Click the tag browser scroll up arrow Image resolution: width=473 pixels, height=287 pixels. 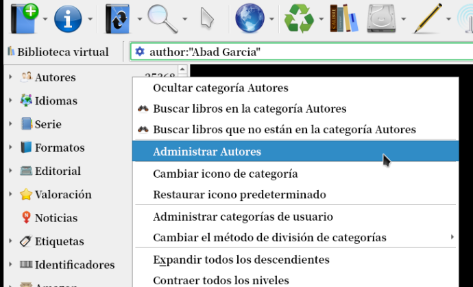(182, 69)
